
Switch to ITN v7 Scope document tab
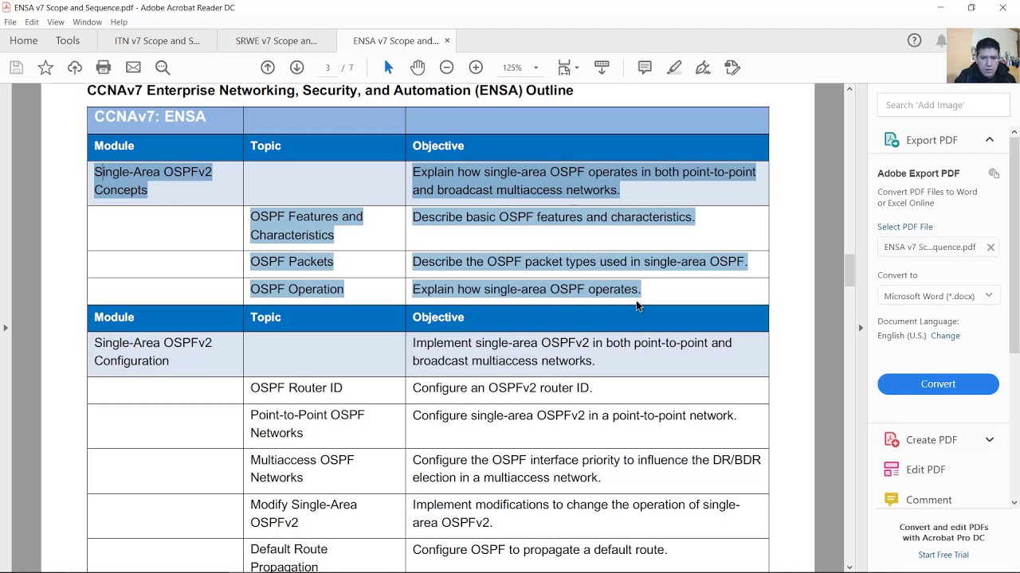click(157, 41)
